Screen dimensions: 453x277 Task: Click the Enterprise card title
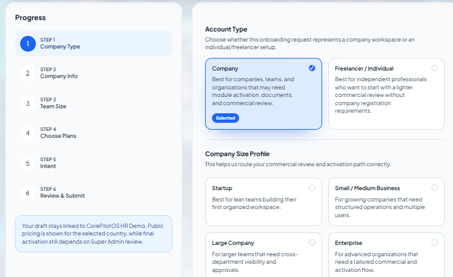[x=349, y=243]
